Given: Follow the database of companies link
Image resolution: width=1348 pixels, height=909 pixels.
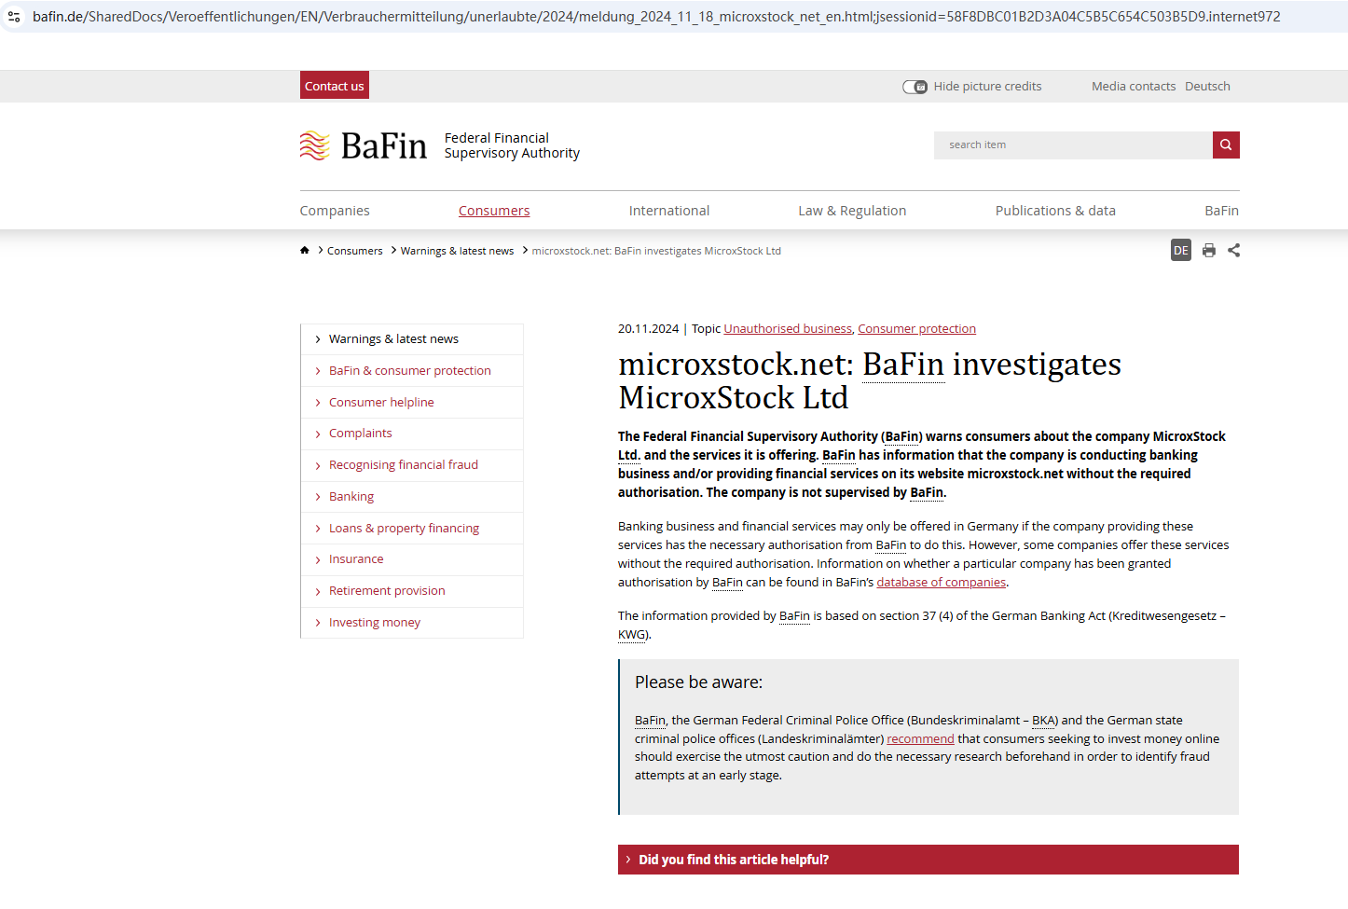Looking at the screenshot, I should pyautogui.click(x=942, y=583).
